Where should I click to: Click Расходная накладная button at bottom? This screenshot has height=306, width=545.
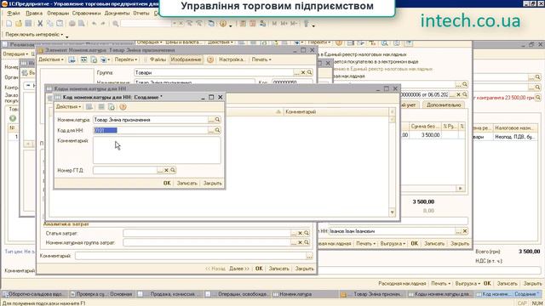tap(402, 283)
